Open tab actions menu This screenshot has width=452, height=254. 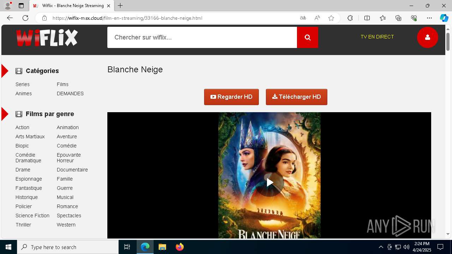(21, 6)
